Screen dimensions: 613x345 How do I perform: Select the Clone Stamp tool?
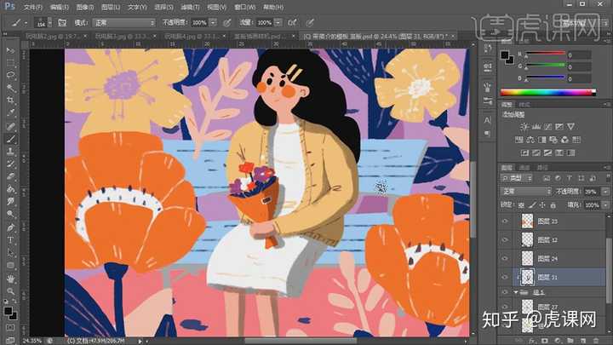tap(10, 151)
